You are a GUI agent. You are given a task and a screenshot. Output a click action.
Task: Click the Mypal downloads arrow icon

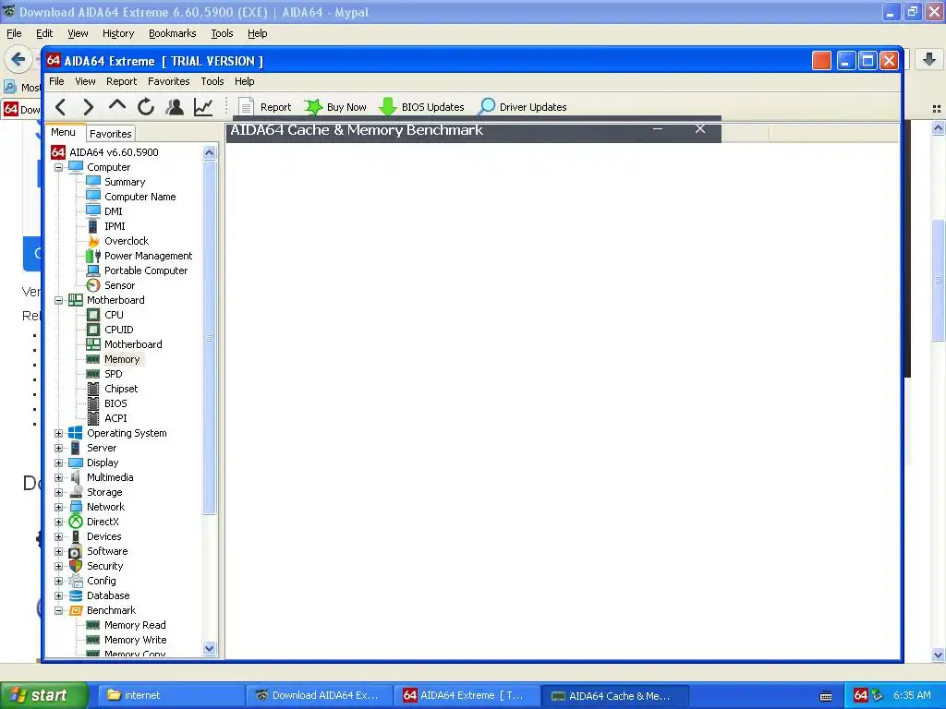click(929, 59)
